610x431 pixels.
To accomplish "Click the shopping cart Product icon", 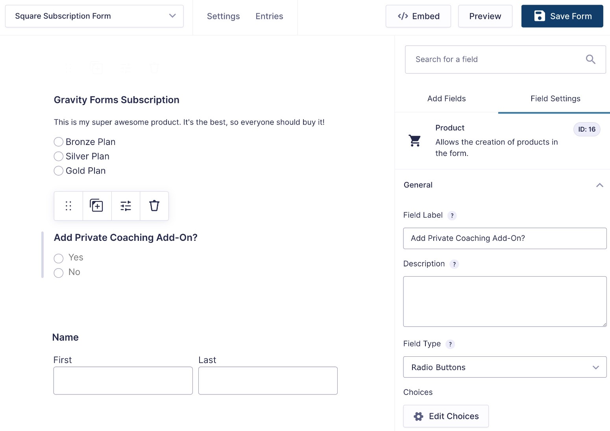I will (415, 140).
